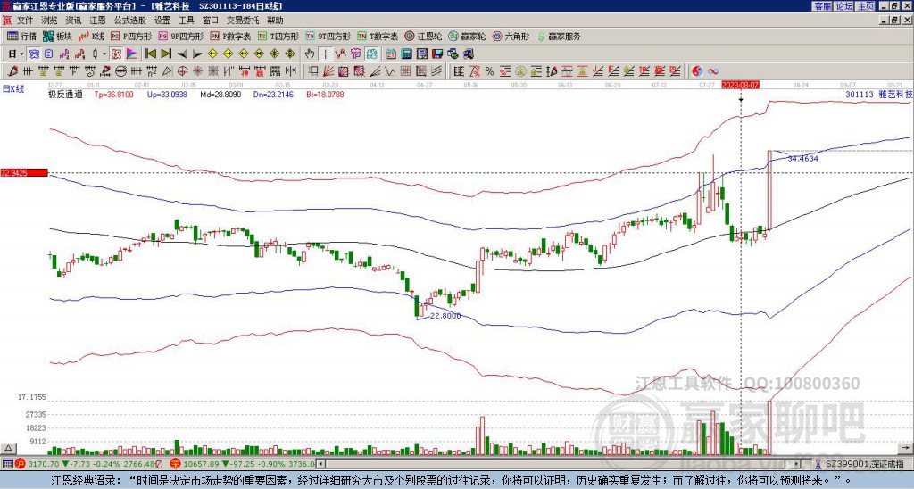Open the T数字表 tool
914x489 pixels.
(x=378, y=36)
